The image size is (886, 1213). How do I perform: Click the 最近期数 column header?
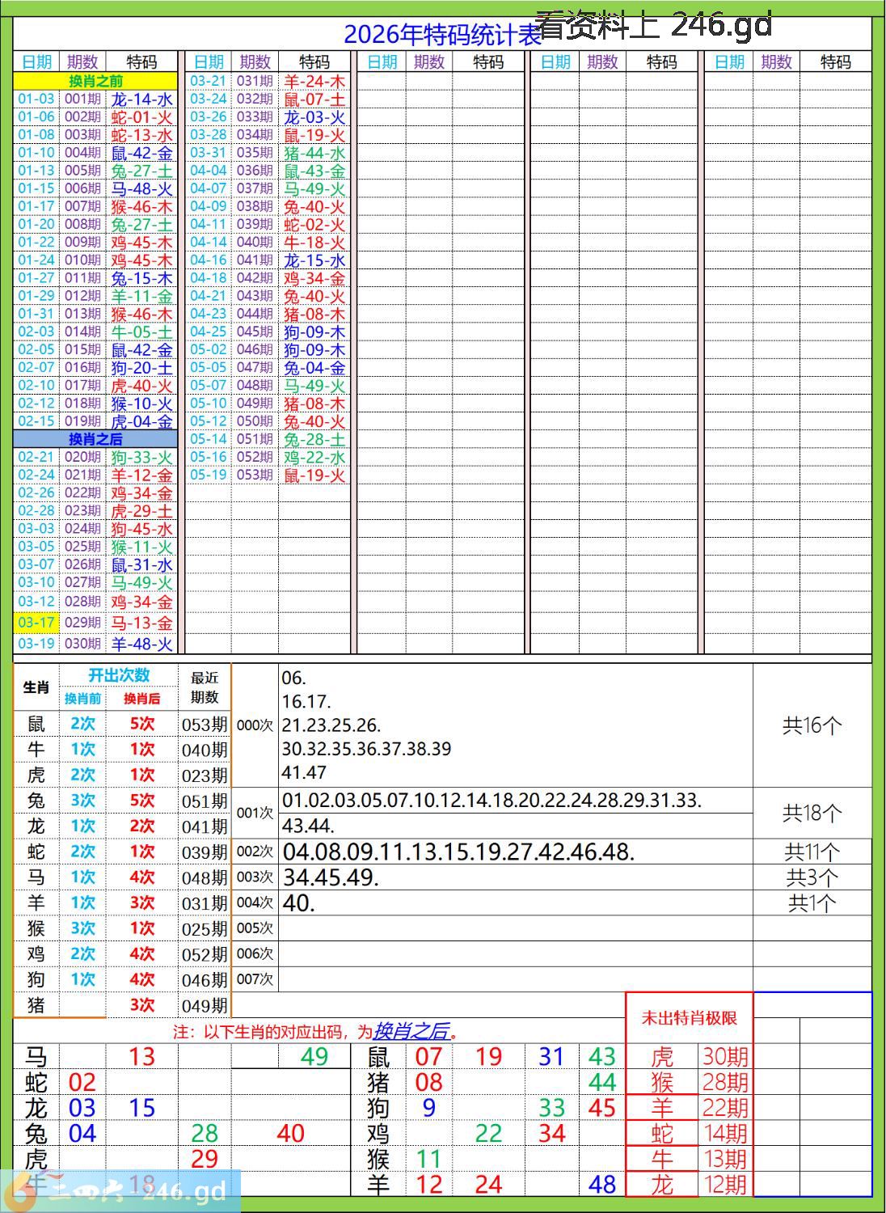tap(205, 687)
